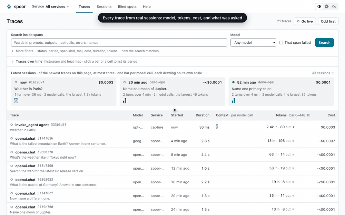This screenshot has height=215, width=345.
Task: Click token bar in trace 3174f616 row
Action: click(x=293, y=141)
